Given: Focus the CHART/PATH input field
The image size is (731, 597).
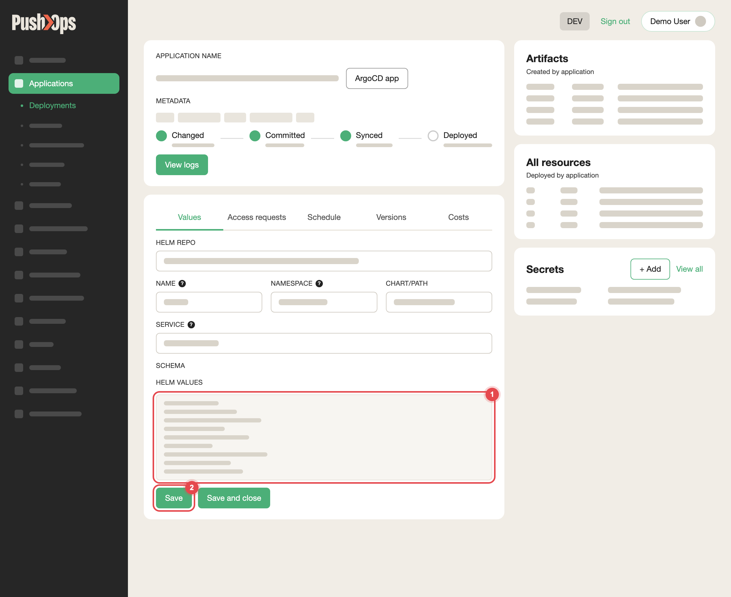Looking at the screenshot, I should 439,302.
